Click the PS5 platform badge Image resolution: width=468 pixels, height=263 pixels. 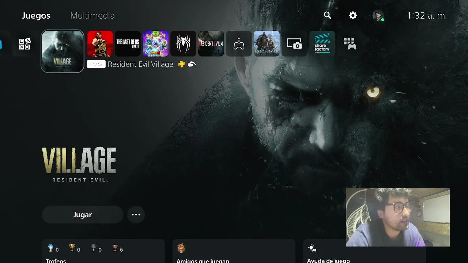pos(96,64)
